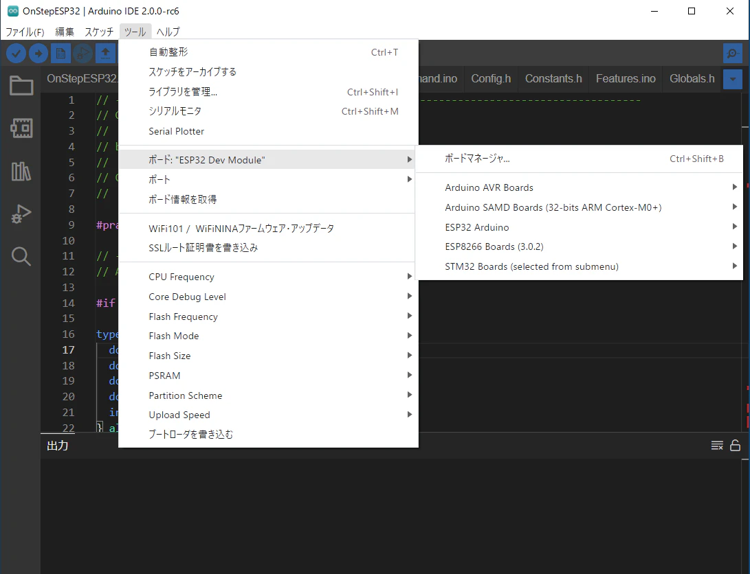Screen dimensions: 750x574
Task: Choose ブートローダを書き込む
Action: point(268,435)
